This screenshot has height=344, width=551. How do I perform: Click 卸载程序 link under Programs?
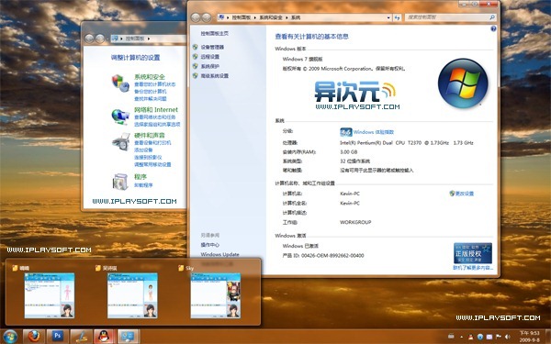(144, 185)
